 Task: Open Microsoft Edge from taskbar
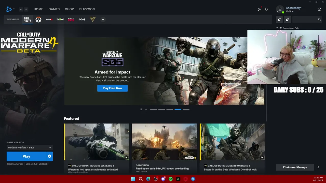coord(148,179)
